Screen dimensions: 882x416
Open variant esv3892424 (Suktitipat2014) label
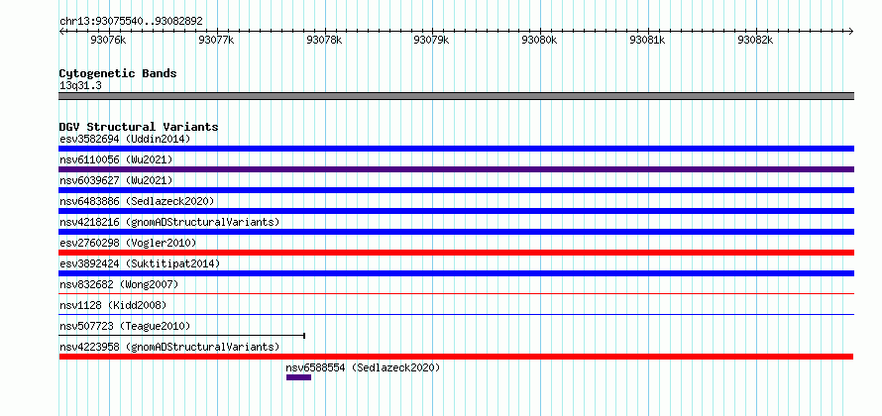tap(140, 263)
